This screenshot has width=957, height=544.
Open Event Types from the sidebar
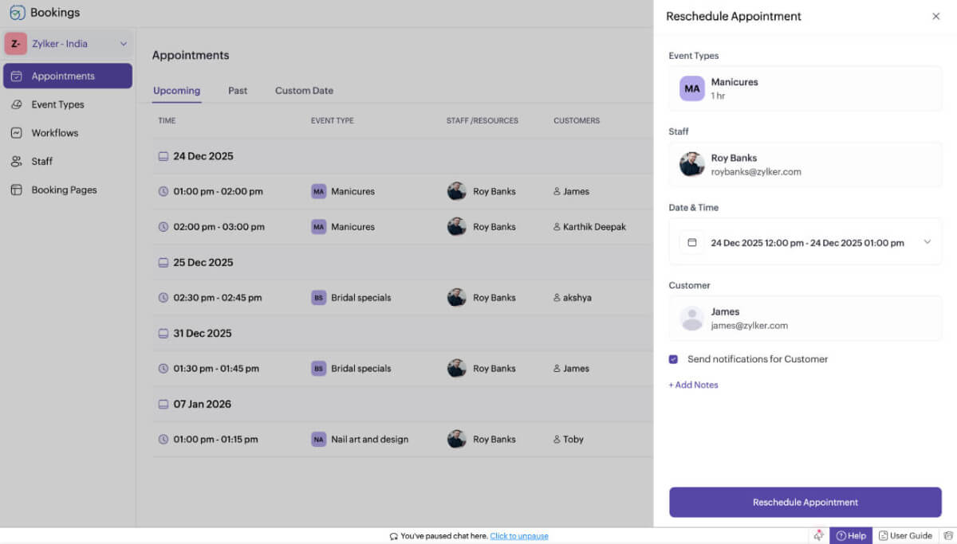pos(57,104)
